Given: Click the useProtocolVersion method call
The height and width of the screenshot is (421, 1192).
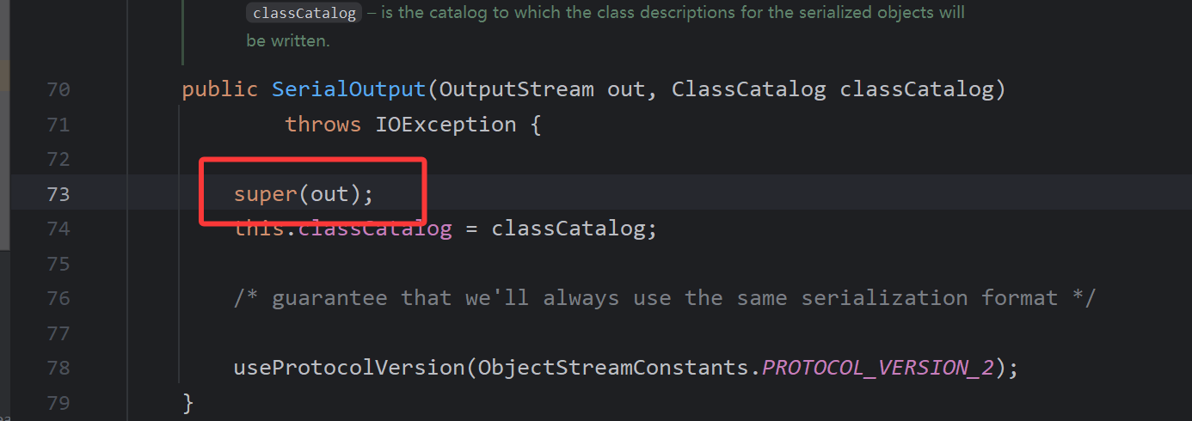Looking at the screenshot, I should pyautogui.click(x=348, y=368).
